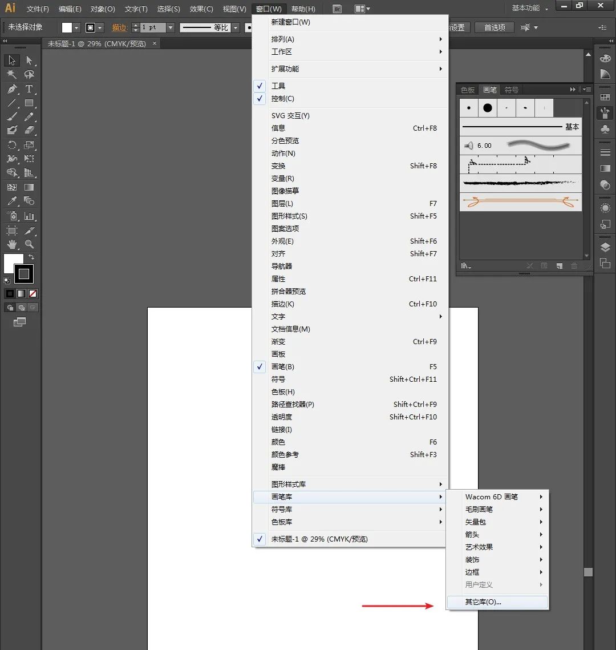Viewport: 616px width, 650px height.
Task: Select the Selection tool (black arrow)
Action: pos(11,60)
